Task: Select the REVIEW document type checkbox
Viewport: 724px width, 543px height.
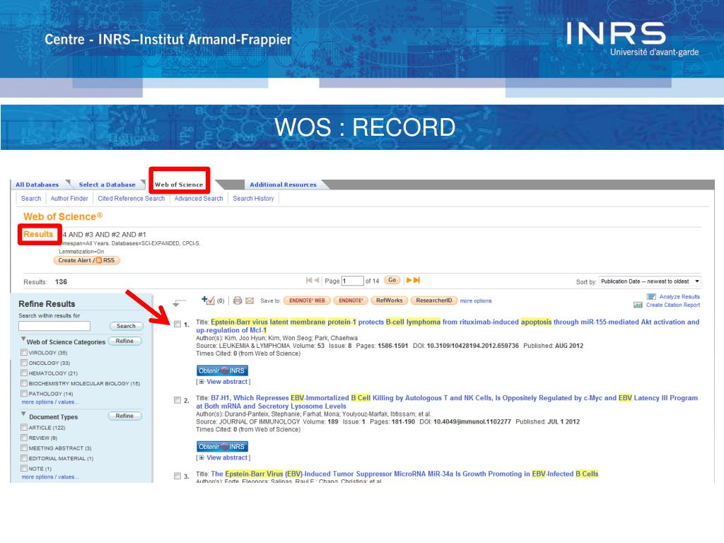Action: [24, 438]
